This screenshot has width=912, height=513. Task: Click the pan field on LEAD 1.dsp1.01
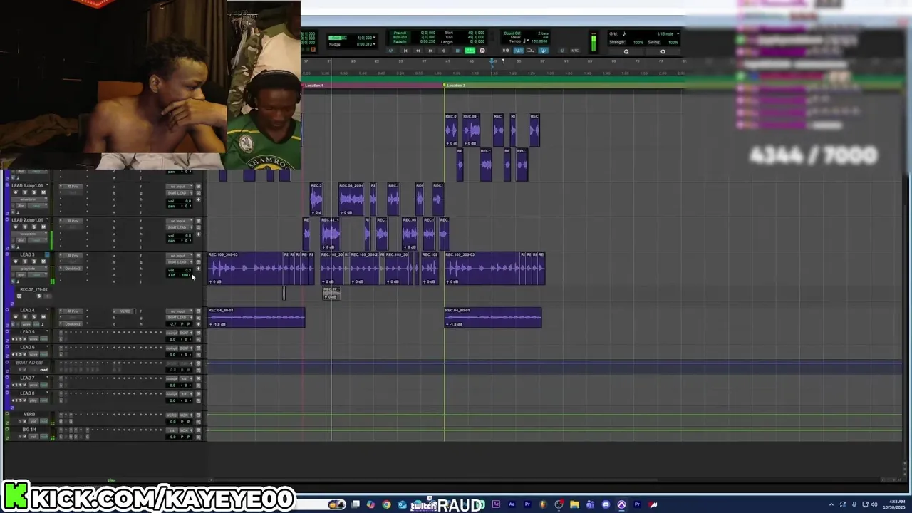tap(179, 206)
